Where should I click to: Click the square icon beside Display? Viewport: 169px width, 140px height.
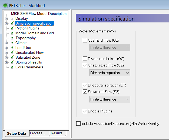[x=12, y=19]
